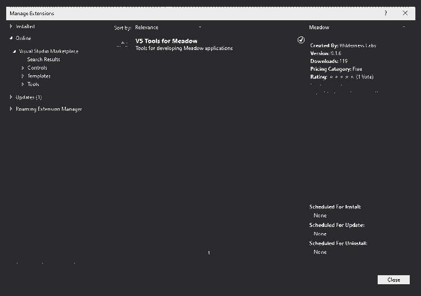
Task: Open the Sort by Relevance dropdown
Action: click(168, 28)
